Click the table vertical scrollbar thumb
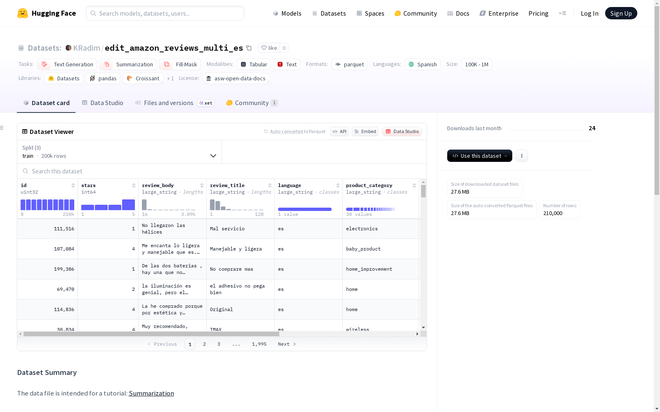 [x=423, y=191]
